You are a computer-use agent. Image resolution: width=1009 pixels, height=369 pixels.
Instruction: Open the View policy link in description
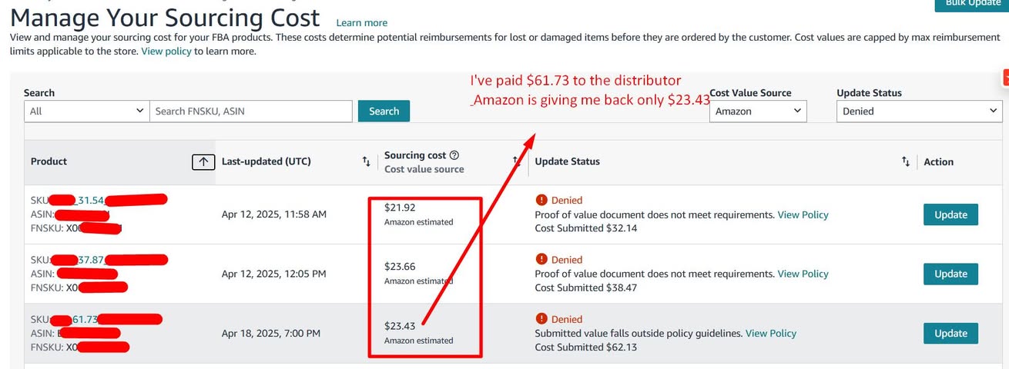click(166, 52)
